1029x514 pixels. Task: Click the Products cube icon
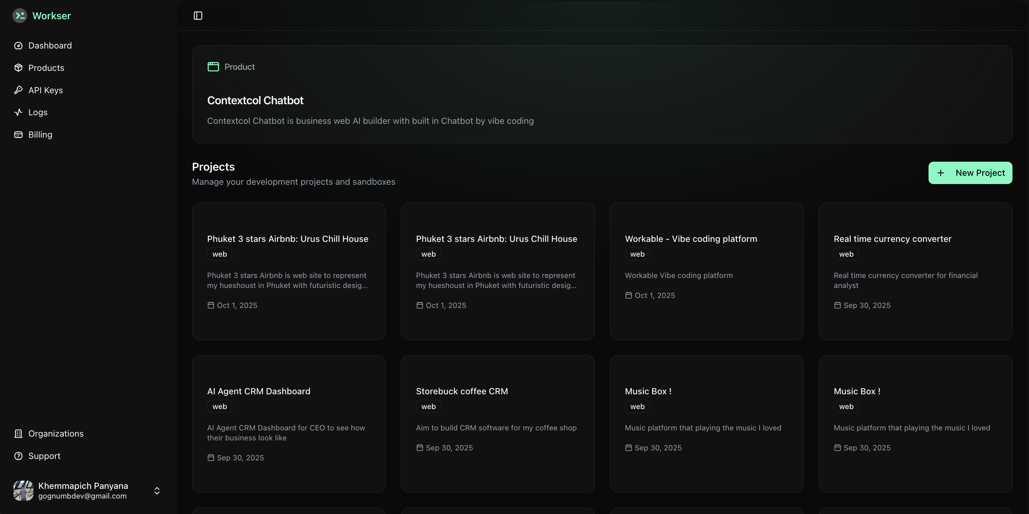18,68
